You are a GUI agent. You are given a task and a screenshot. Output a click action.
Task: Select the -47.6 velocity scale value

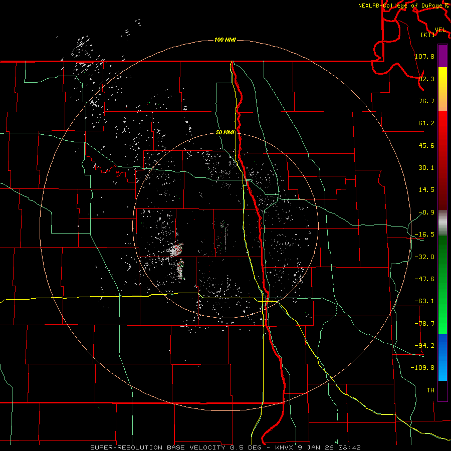424,279
